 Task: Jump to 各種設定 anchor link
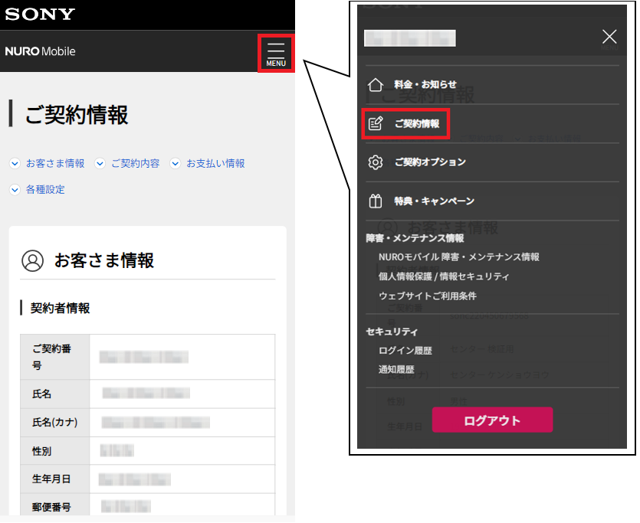pyautogui.click(x=45, y=190)
